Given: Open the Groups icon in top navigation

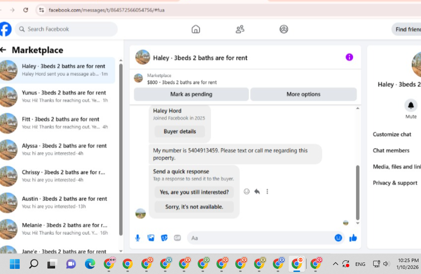Looking at the screenshot, I should click(x=284, y=29).
